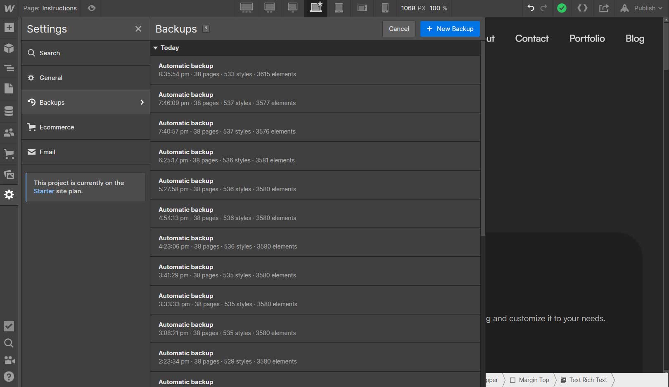
Task: Open the sidebar search magnifier
Action: pyautogui.click(x=9, y=343)
